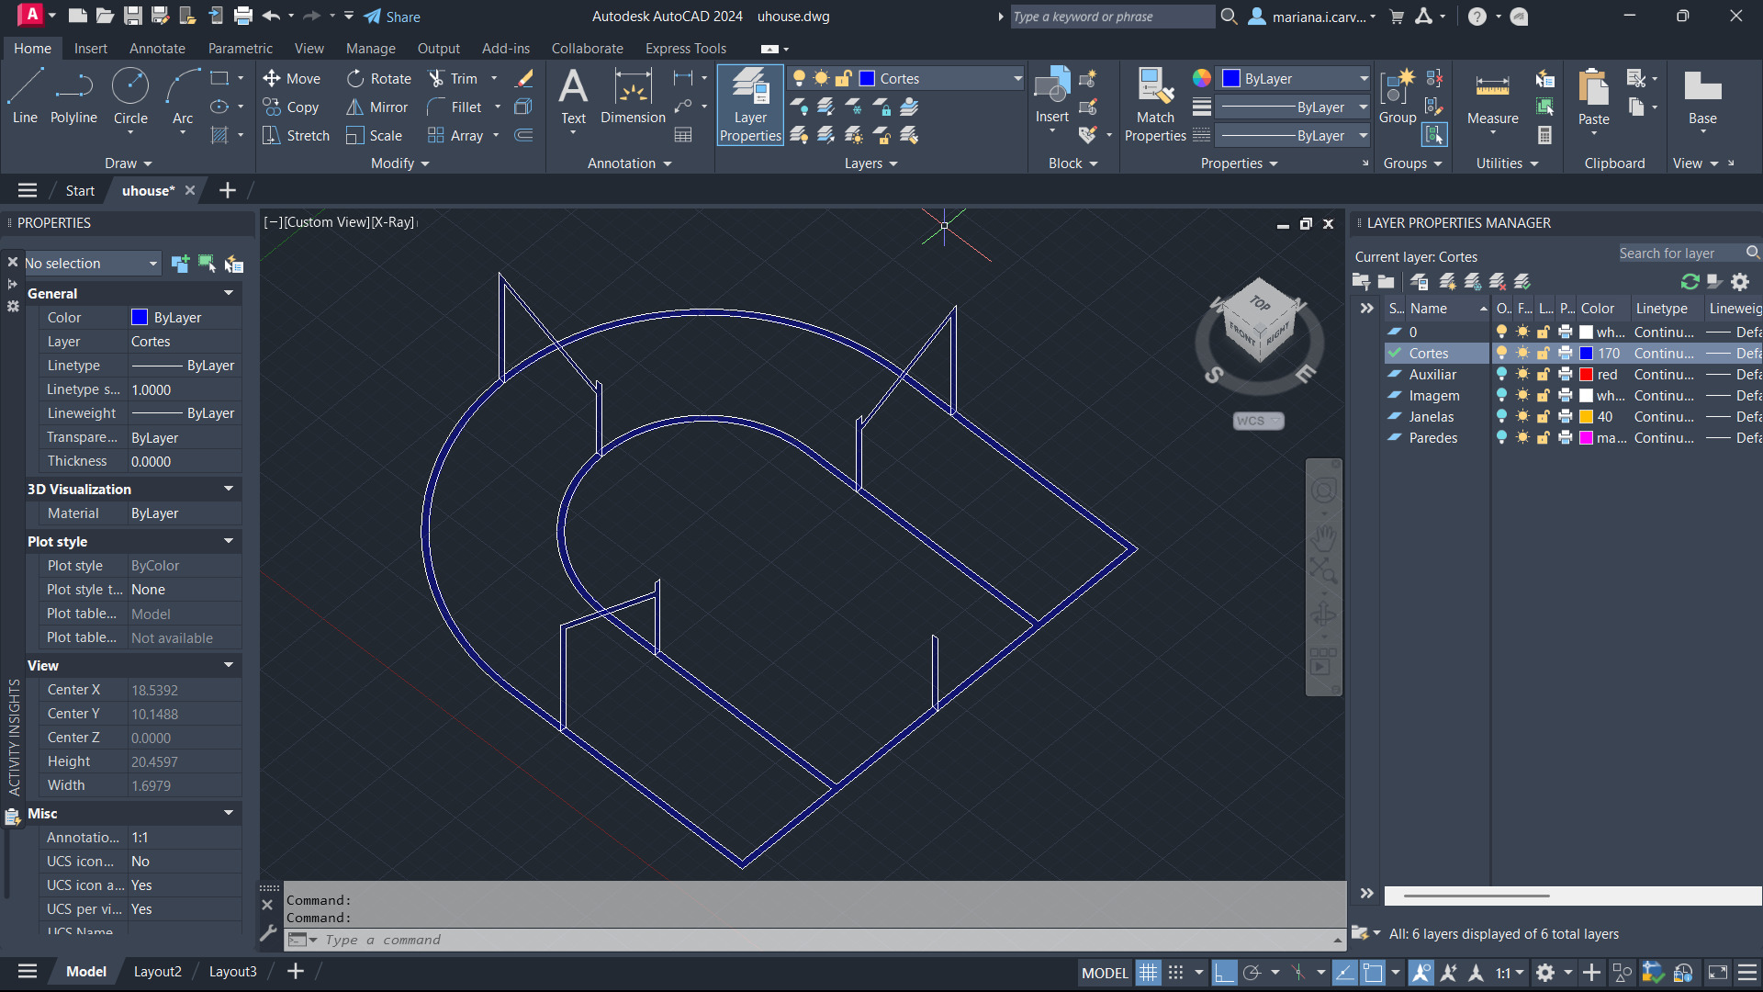Image resolution: width=1763 pixels, height=992 pixels.
Task: Click the Share button
Action: pos(392,17)
